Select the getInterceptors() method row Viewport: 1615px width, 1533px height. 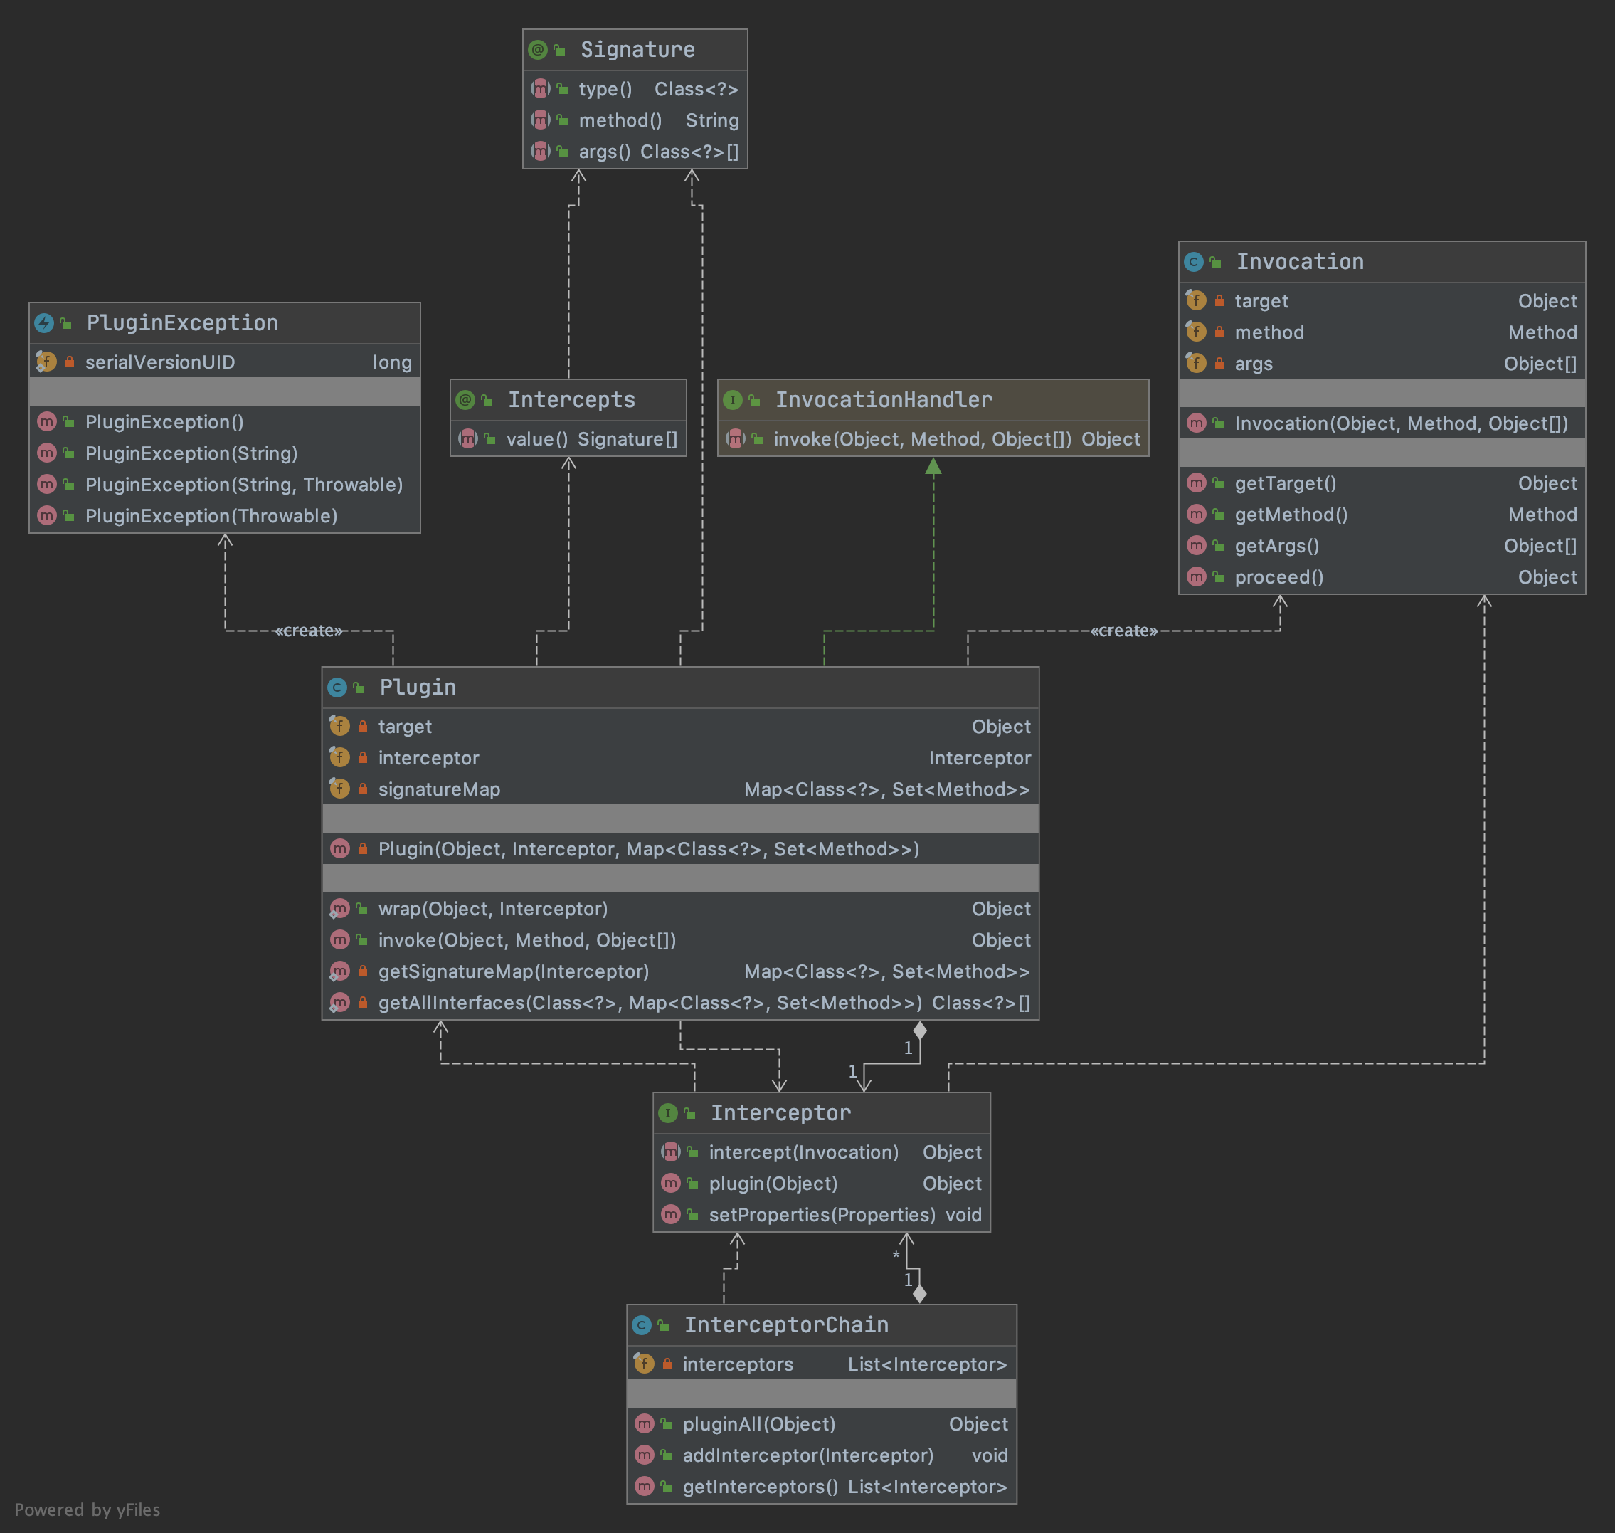(x=821, y=1487)
